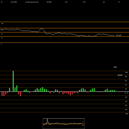The image size is (129, 129).
Task: Click the 'AC' header text
Action: tap(104, 2)
